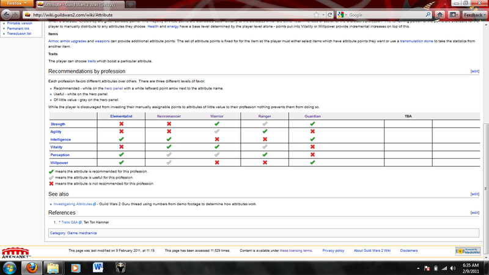Open the Firefox home page icon
Screen dimensions: 489x275
(x=439, y=15)
